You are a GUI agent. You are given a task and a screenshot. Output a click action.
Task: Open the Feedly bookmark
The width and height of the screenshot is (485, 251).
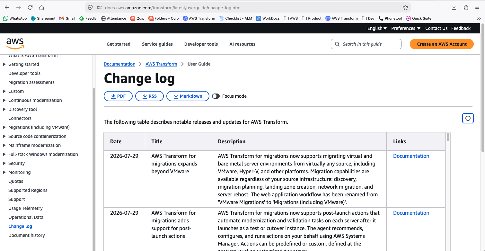[88, 18]
